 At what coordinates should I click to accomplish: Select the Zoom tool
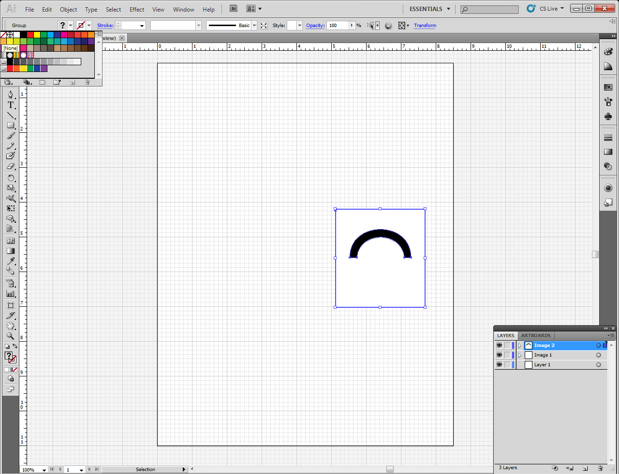(x=11, y=336)
